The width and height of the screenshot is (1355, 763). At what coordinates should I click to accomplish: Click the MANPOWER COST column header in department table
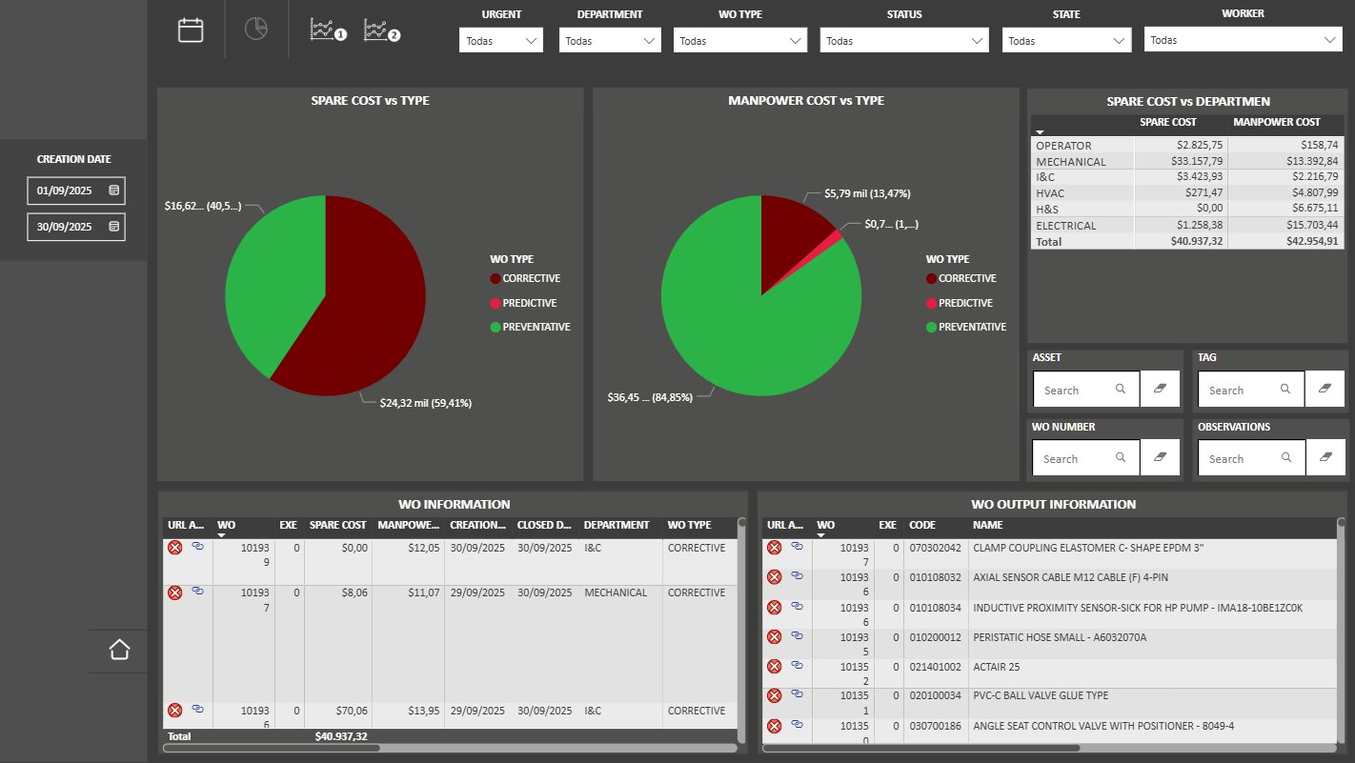[x=1276, y=122]
